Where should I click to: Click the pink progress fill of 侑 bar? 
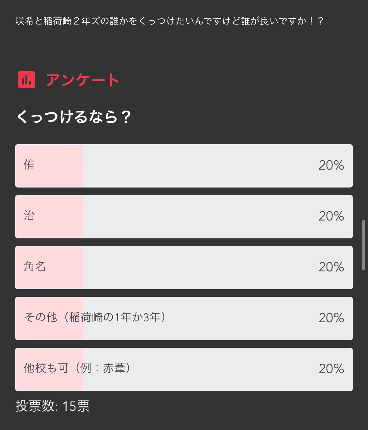click(x=49, y=166)
